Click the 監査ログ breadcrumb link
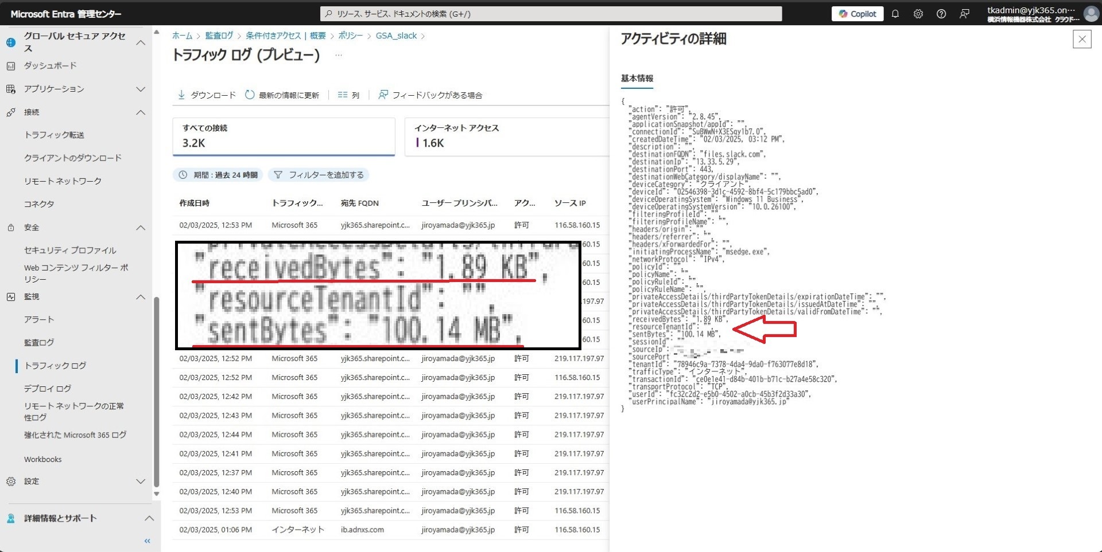This screenshot has height=552, width=1102. coord(219,36)
